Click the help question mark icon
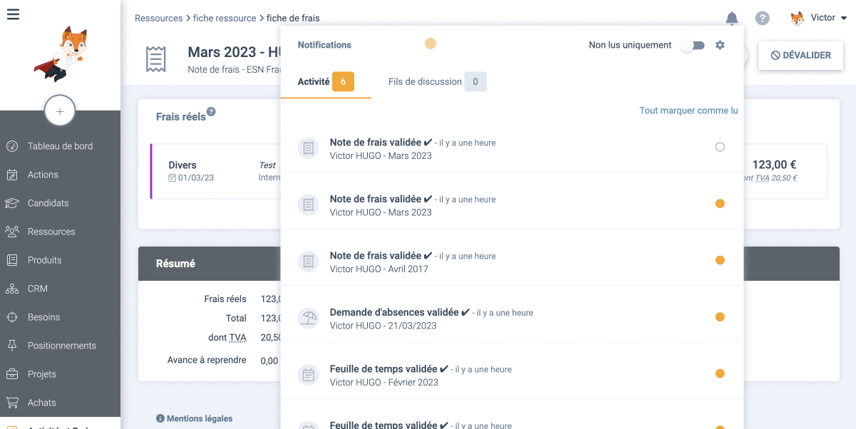The height and width of the screenshot is (429, 856). click(763, 19)
